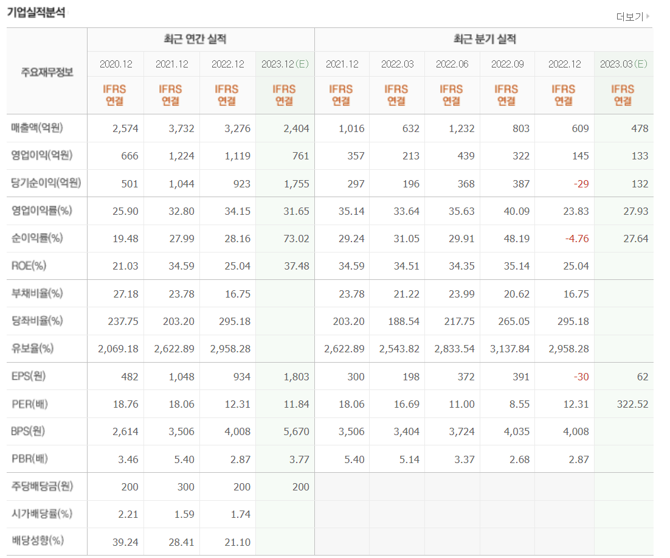The image size is (670, 558).
Task: Click the 5.14 PBR value
Action: coord(409,459)
